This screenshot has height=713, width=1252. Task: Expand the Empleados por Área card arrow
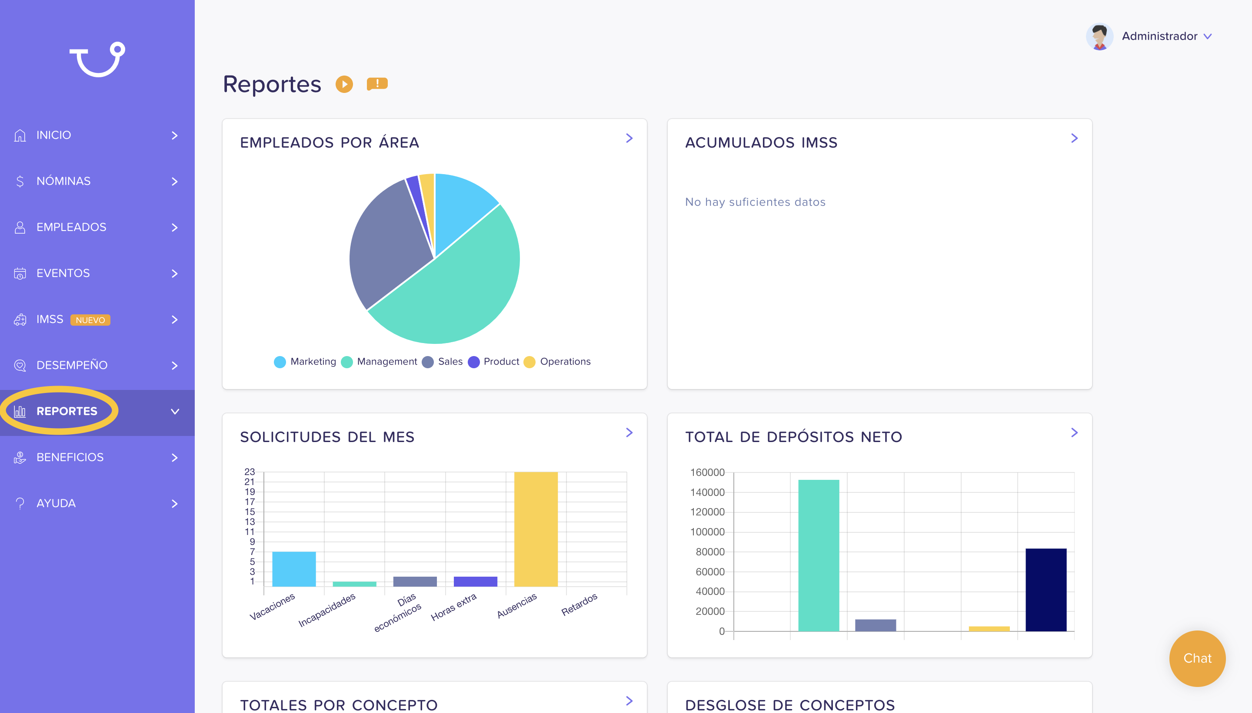coord(629,138)
